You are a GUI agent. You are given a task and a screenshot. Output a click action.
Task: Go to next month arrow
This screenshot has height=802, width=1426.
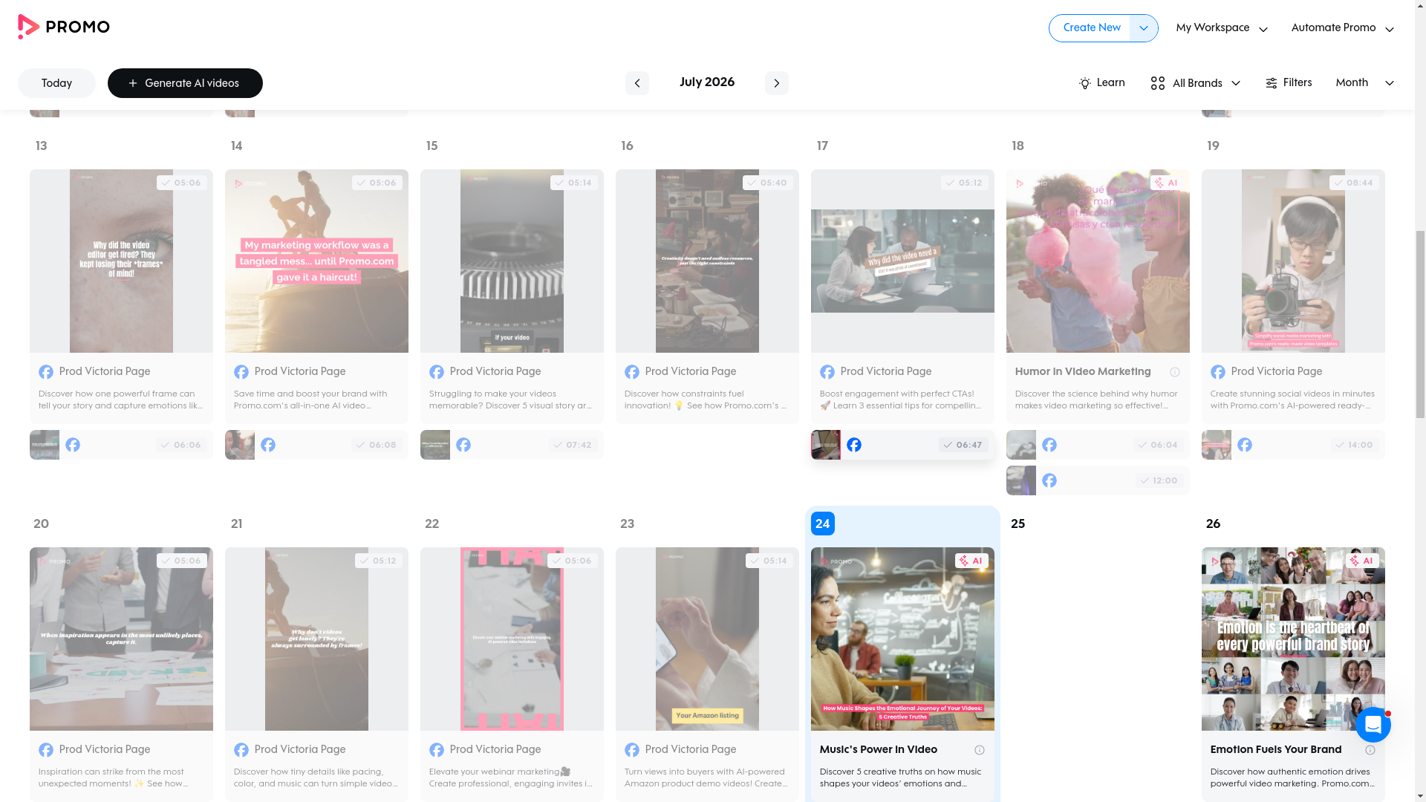pyautogui.click(x=776, y=83)
